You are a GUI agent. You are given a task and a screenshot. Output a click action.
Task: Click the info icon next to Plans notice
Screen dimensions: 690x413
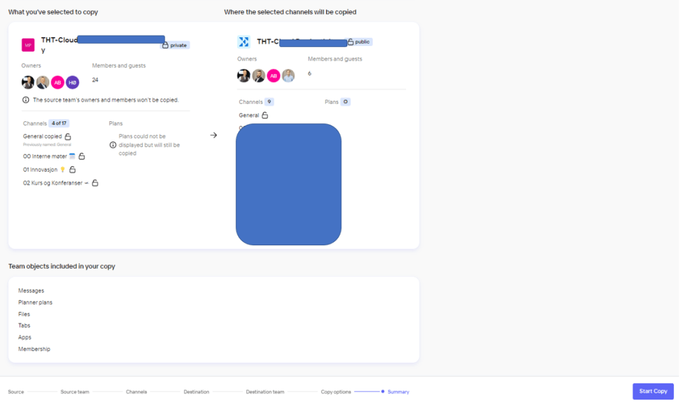click(113, 145)
